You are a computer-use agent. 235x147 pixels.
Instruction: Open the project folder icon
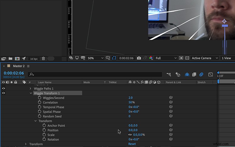coord(10,58)
